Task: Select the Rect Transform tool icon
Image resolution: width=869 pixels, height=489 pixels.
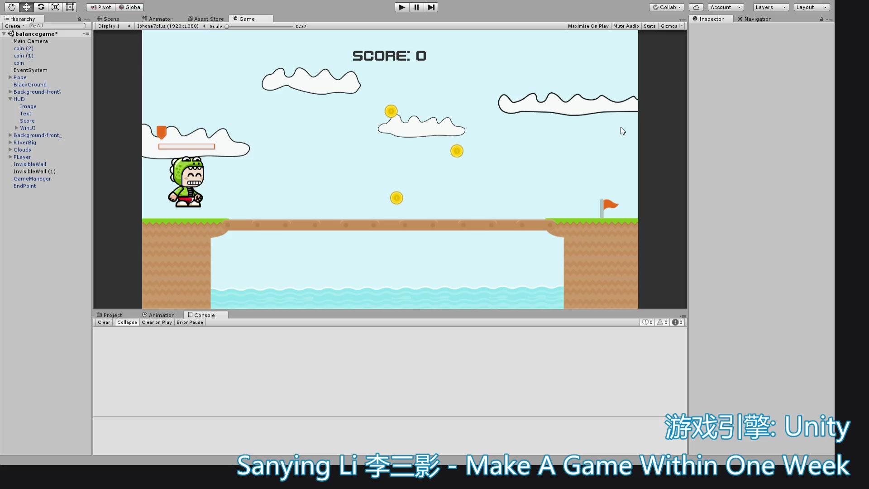Action: pos(70,7)
